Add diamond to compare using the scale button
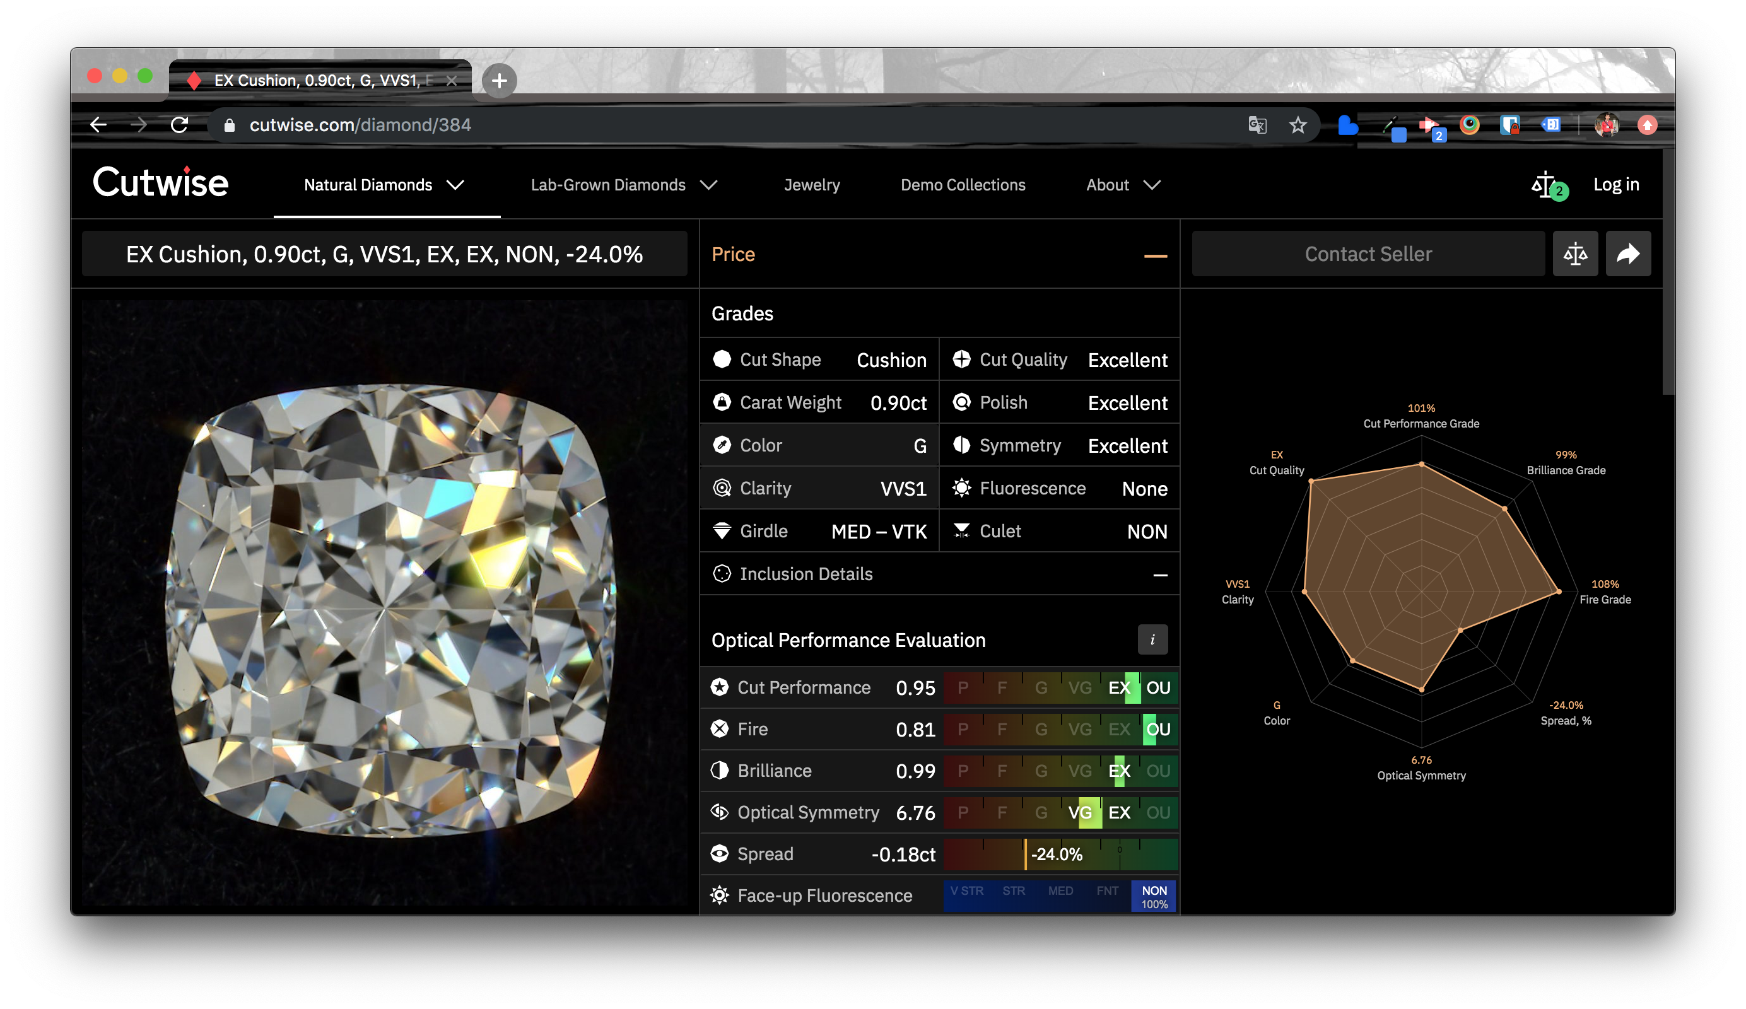The width and height of the screenshot is (1746, 1009). point(1575,254)
